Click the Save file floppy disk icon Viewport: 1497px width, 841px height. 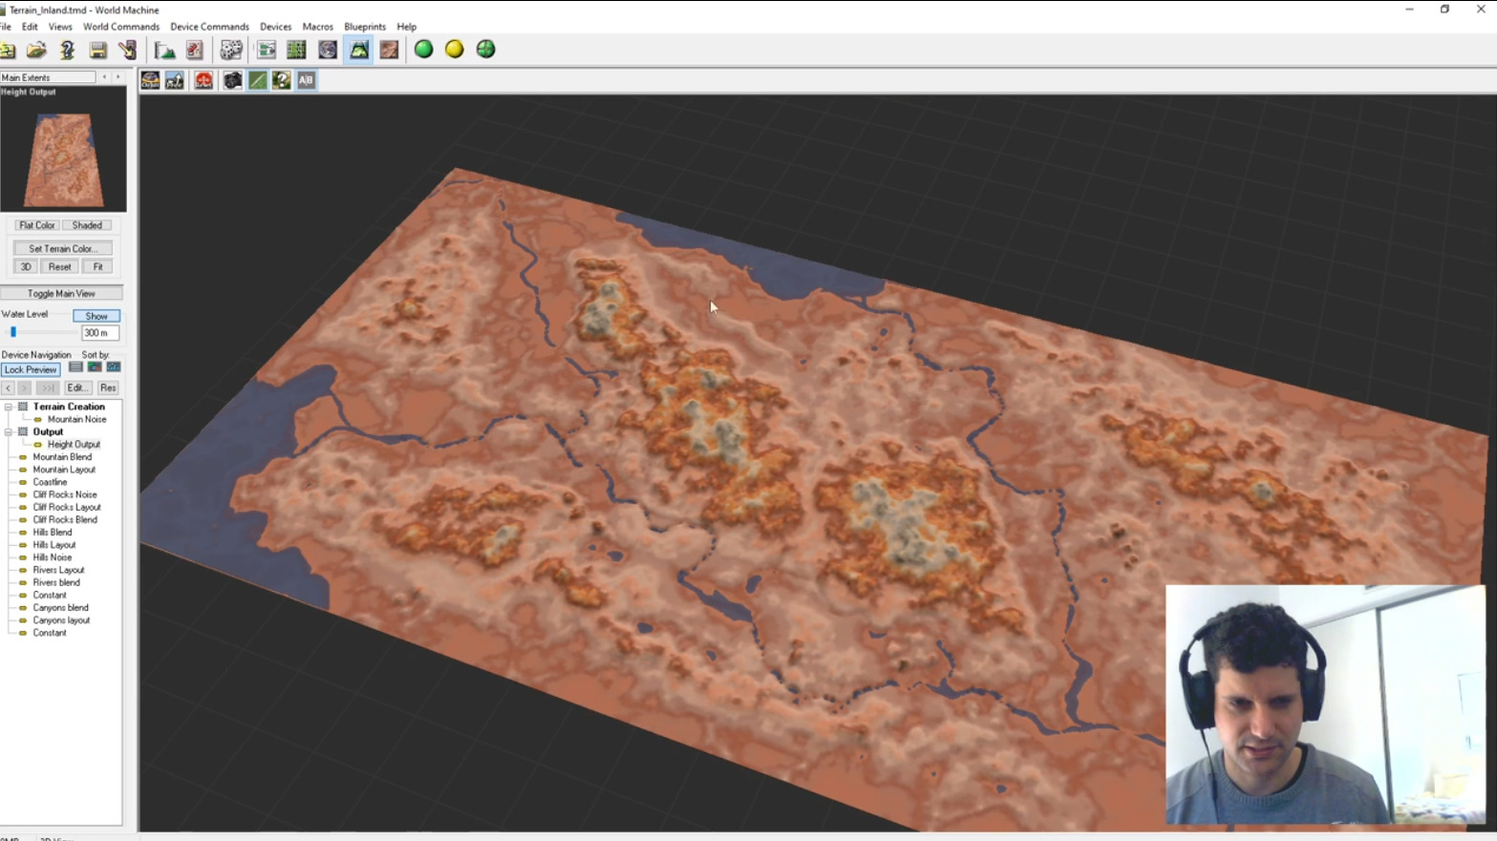coord(97,50)
